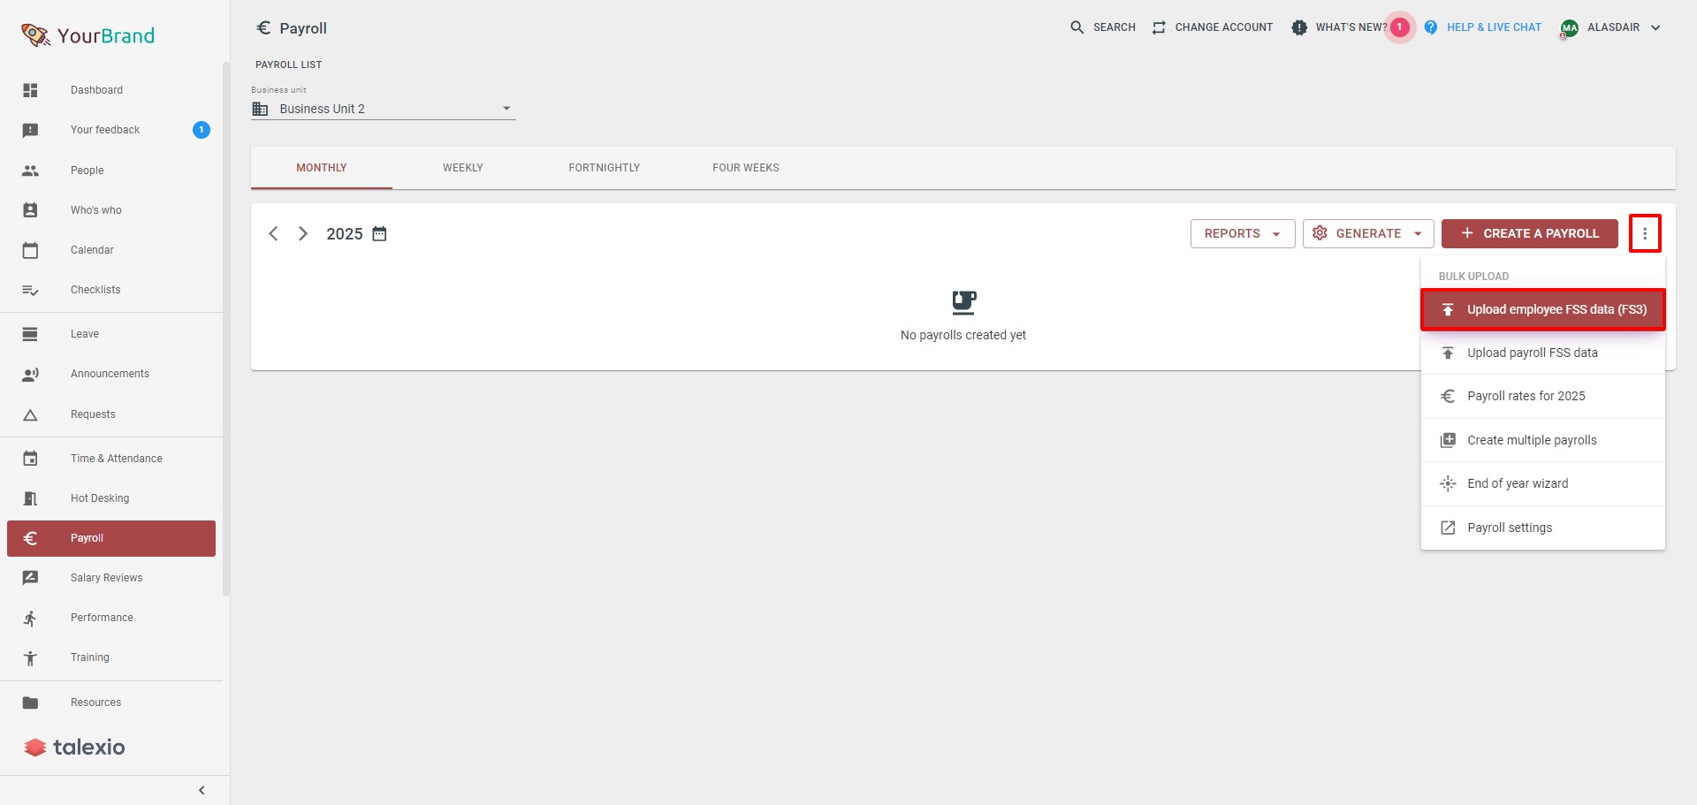Click the Your feedback count badge
This screenshot has height=805, width=1697.
(202, 130)
